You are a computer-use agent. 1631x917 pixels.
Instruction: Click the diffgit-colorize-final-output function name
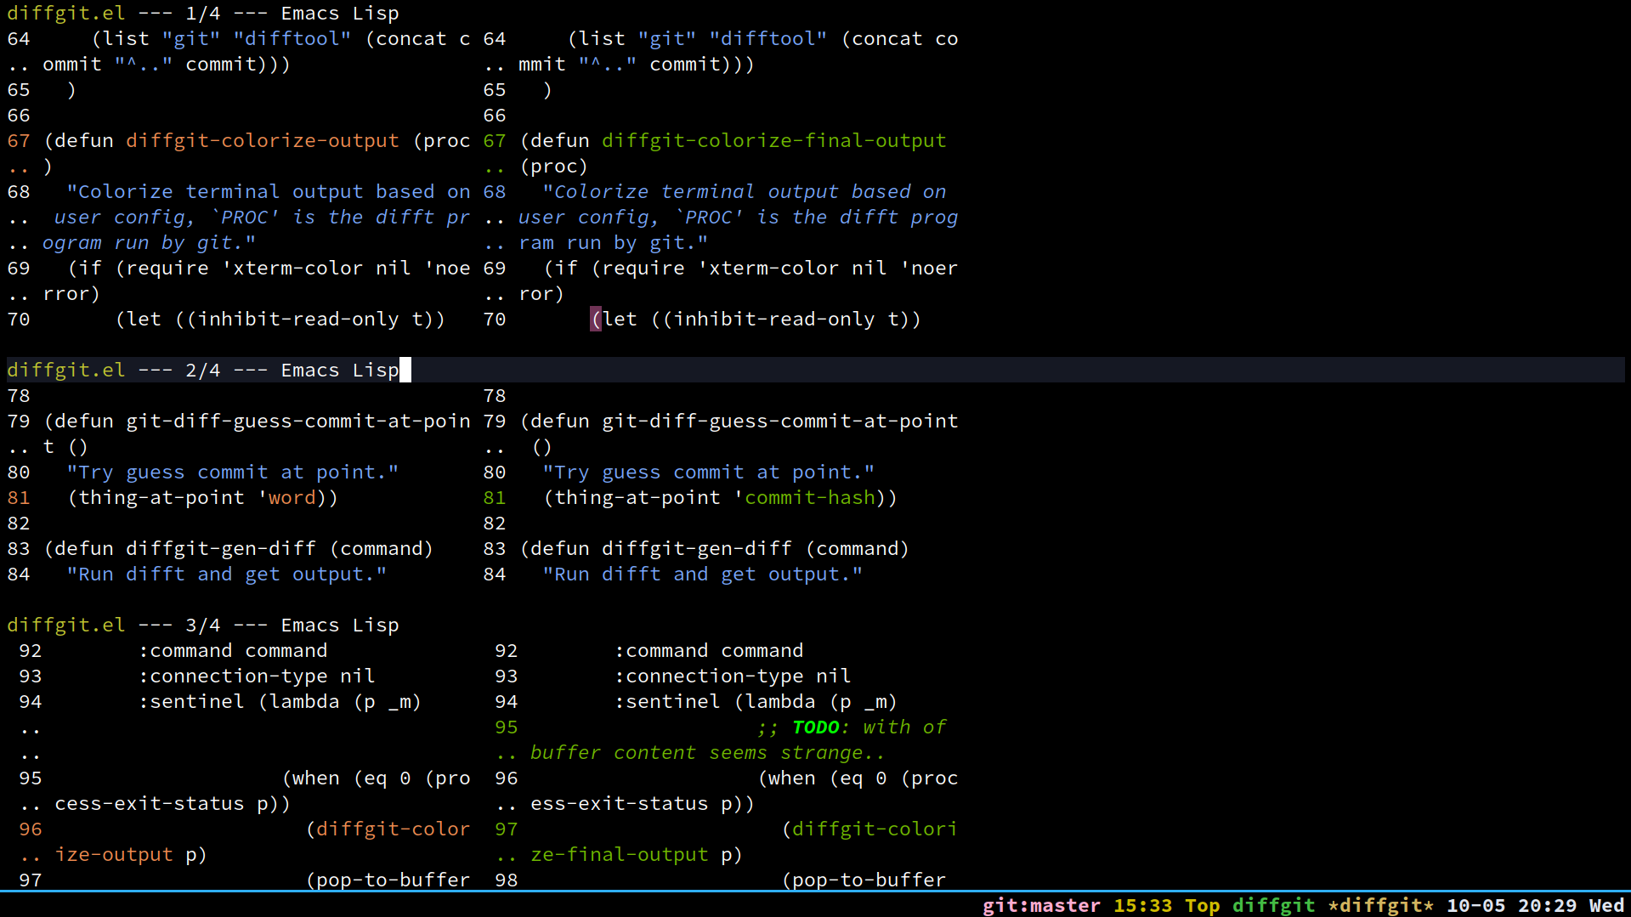pos(773,140)
